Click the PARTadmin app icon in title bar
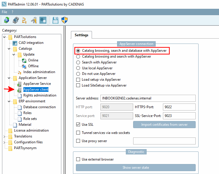Viewport: 219px width, 174px height. tap(4, 4)
